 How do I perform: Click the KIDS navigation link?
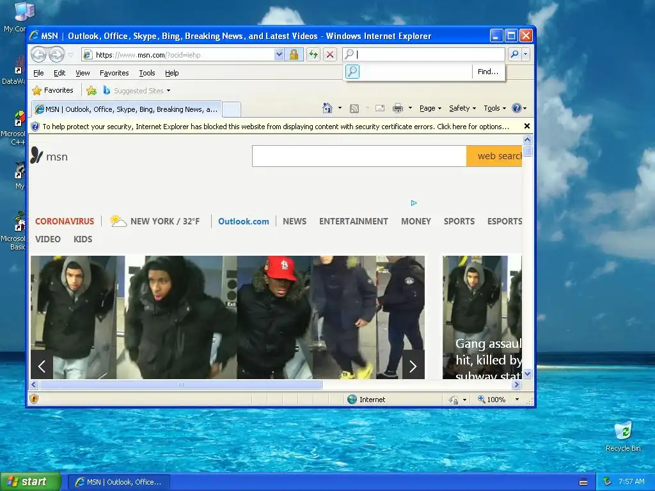click(x=83, y=239)
